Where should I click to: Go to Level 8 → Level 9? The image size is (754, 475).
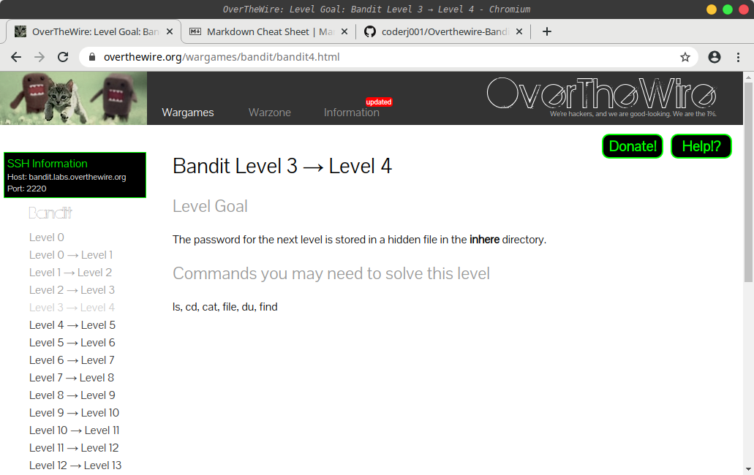click(x=72, y=395)
